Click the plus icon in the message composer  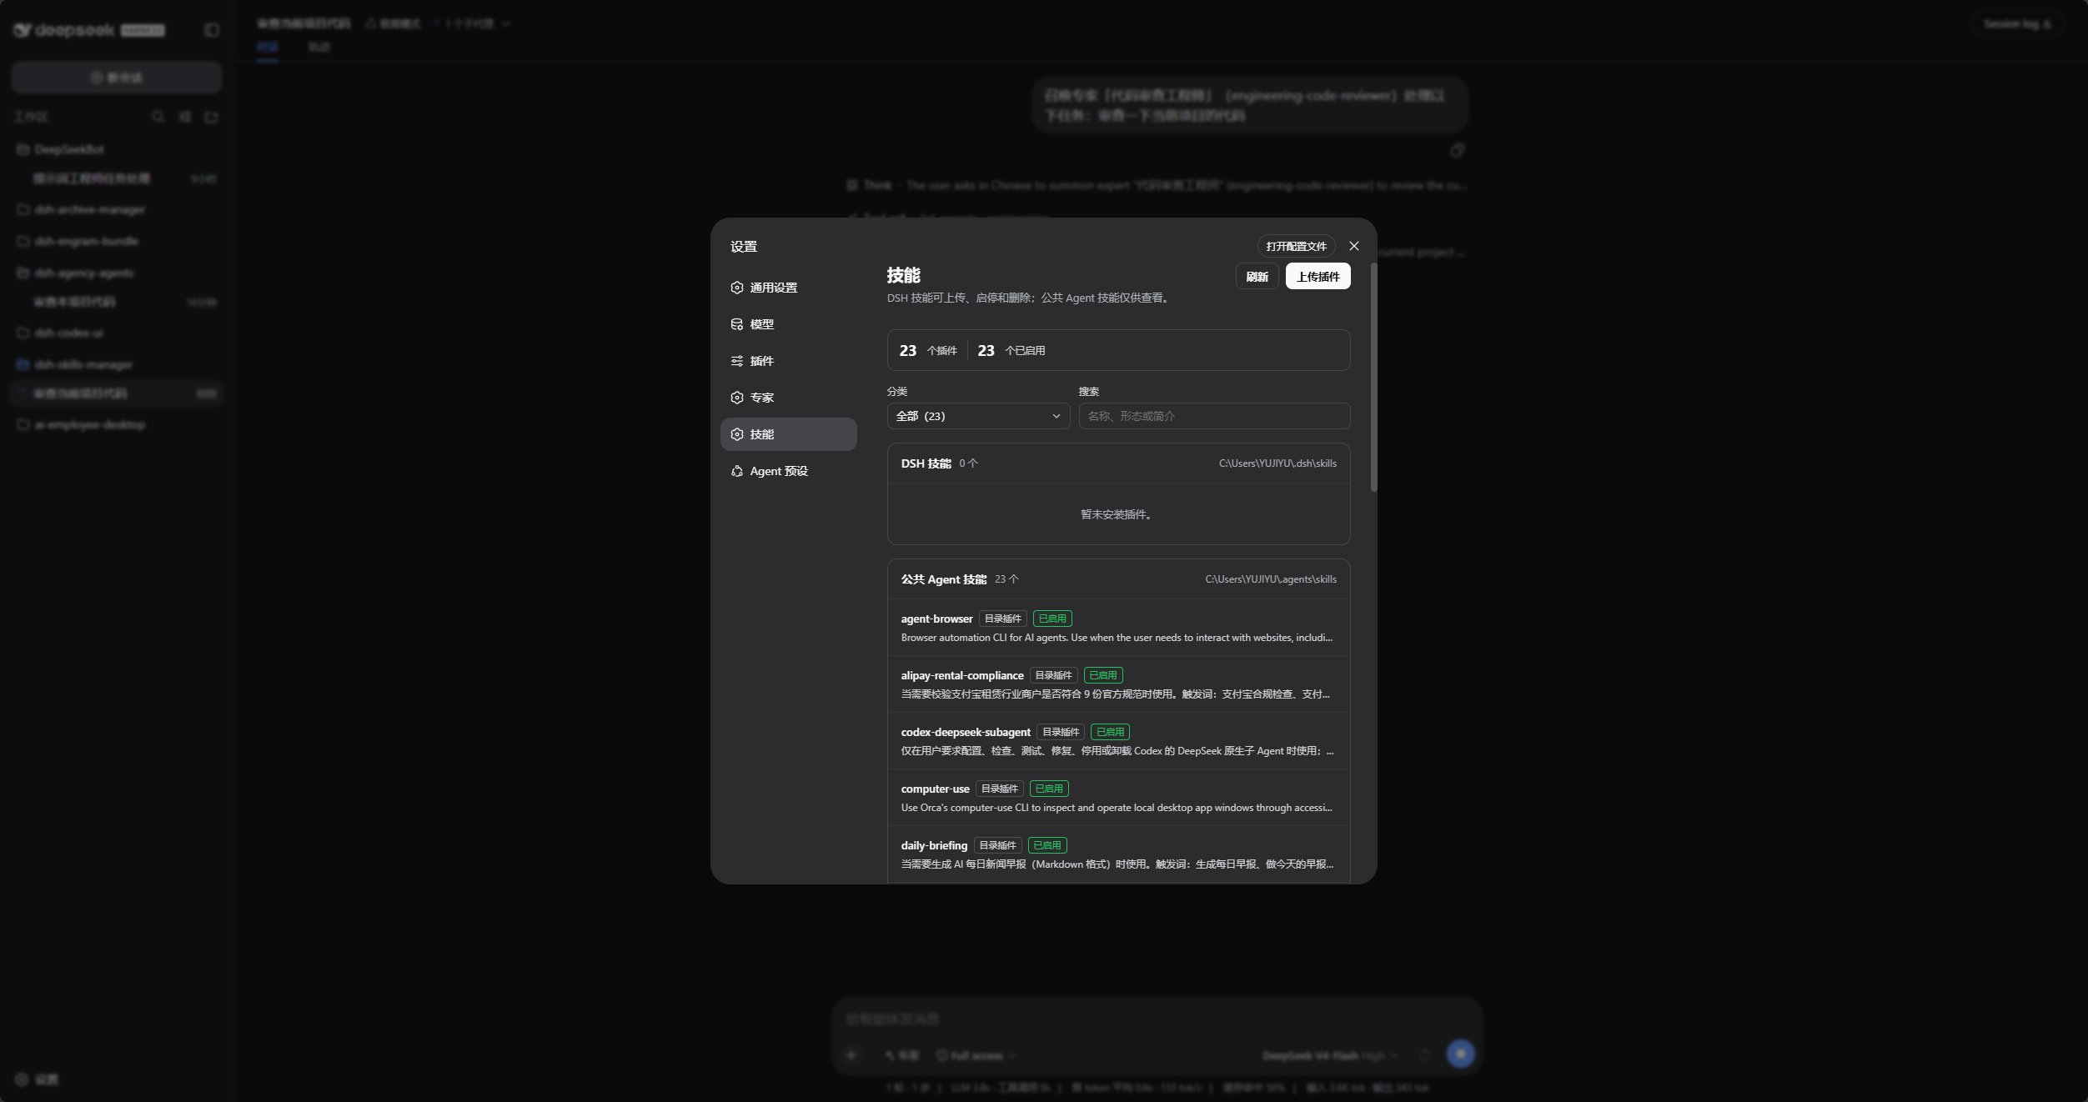point(851,1055)
